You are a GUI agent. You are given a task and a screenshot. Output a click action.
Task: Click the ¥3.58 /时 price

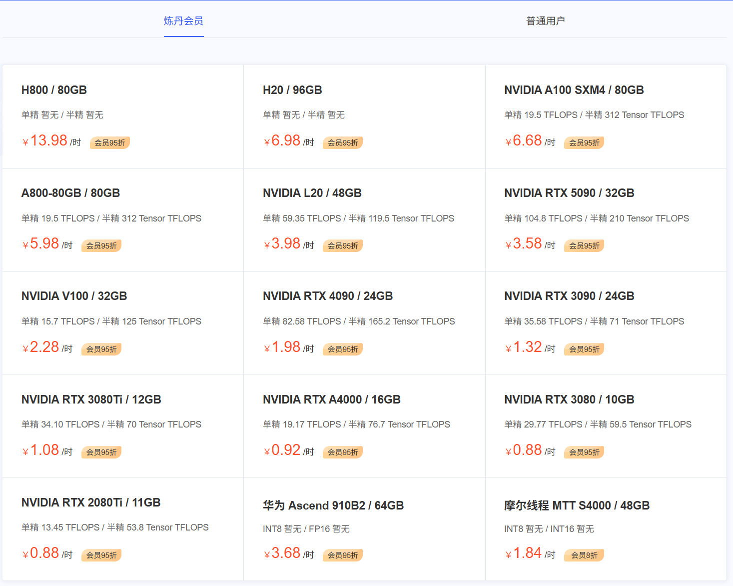coord(530,243)
